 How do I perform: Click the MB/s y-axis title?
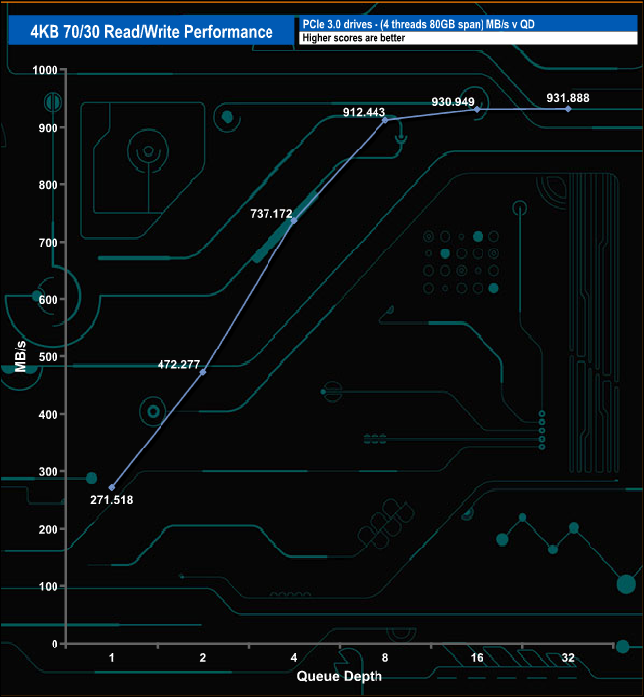tap(21, 356)
